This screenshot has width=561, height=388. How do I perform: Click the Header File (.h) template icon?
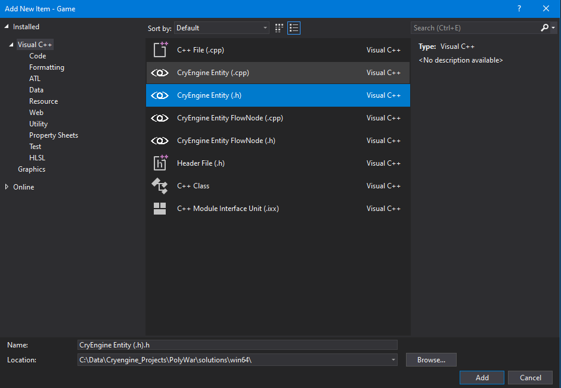coord(160,163)
